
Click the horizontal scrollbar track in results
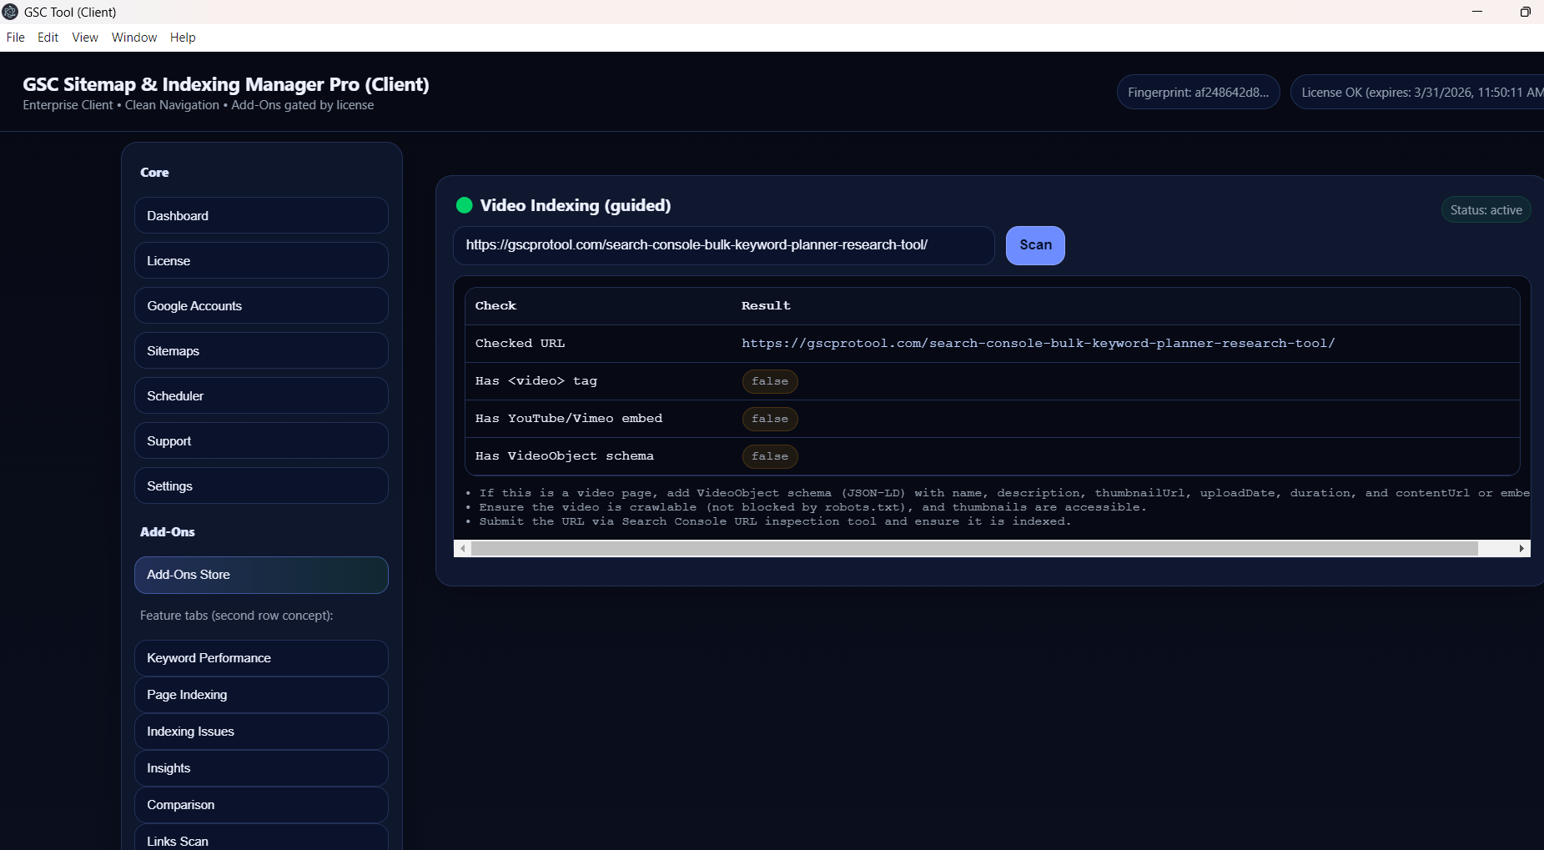click(x=974, y=548)
